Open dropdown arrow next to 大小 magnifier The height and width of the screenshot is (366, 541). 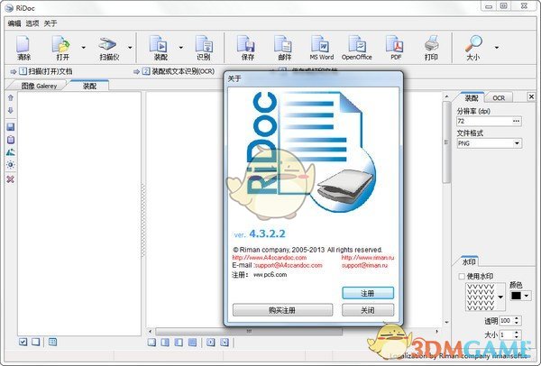pos(497,47)
